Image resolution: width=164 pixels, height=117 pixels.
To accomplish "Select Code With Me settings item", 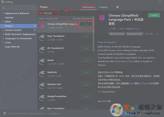I will coord(12,47).
